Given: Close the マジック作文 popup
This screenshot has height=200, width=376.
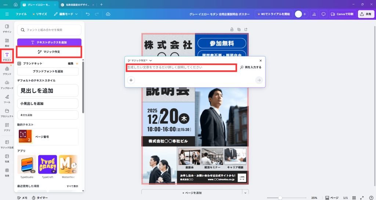Looking at the screenshot, I should coord(261,60).
